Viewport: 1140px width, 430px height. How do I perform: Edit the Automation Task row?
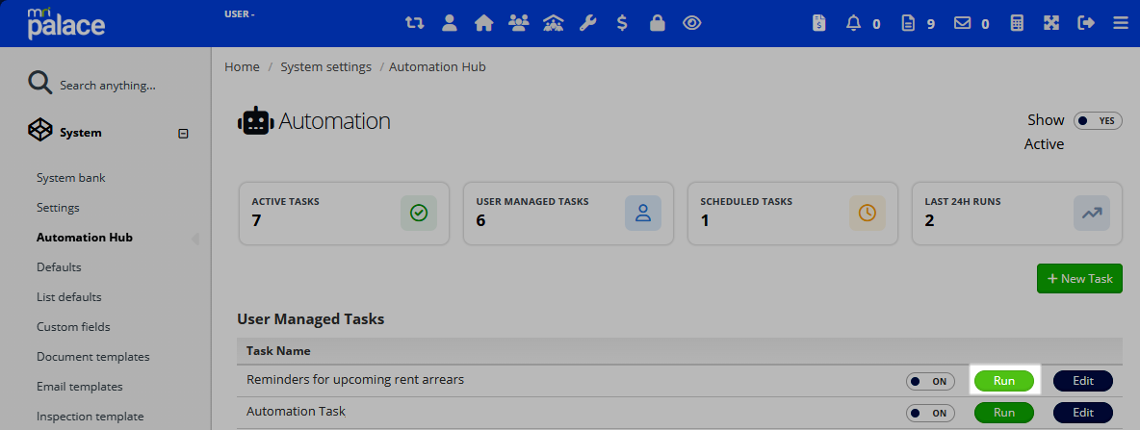tap(1083, 413)
